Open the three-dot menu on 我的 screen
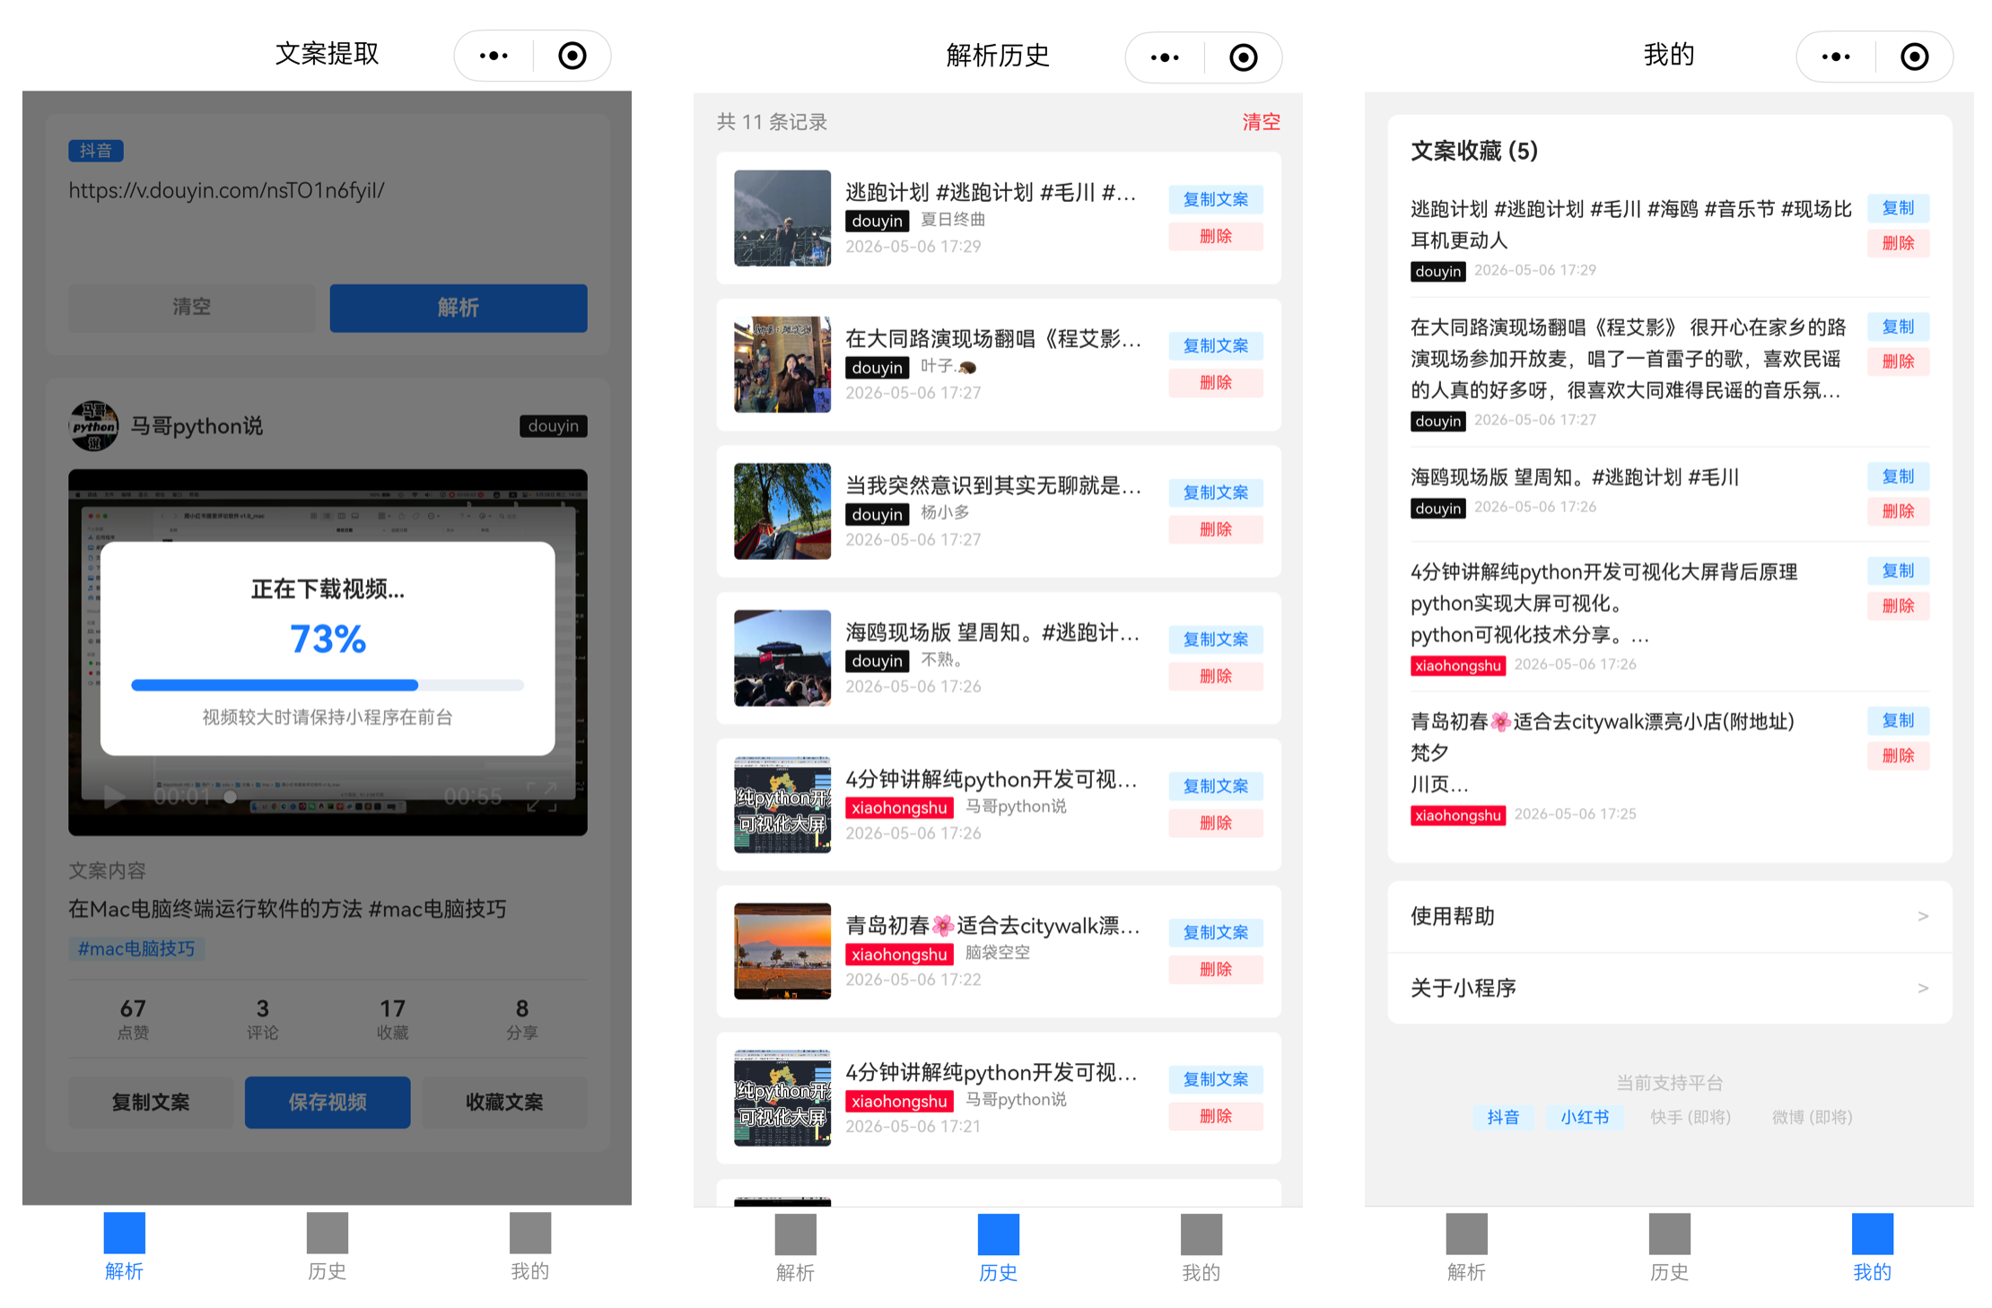 coord(1836,57)
